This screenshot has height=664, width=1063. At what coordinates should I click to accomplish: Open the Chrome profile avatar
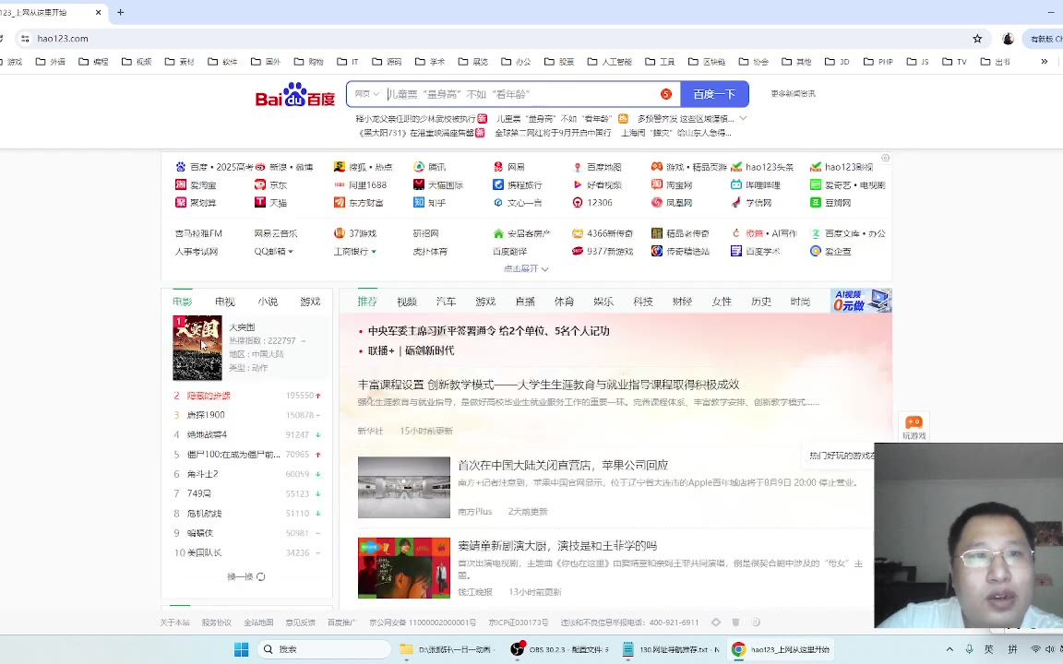click(x=1008, y=39)
